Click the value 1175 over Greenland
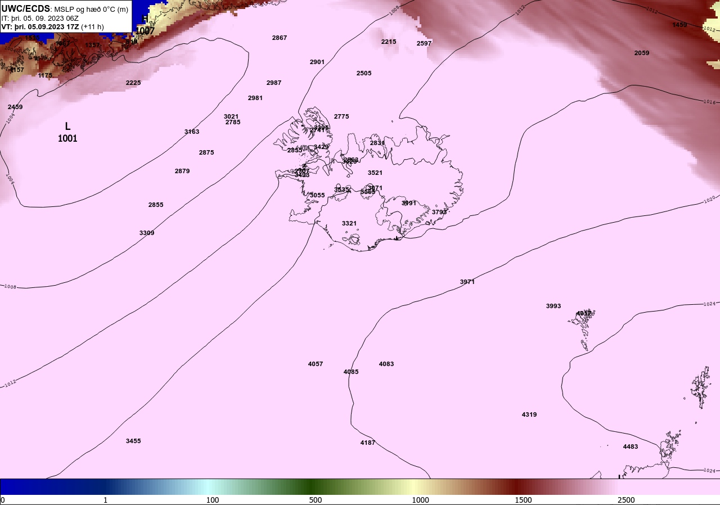The width and height of the screenshot is (720, 505). (46, 75)
